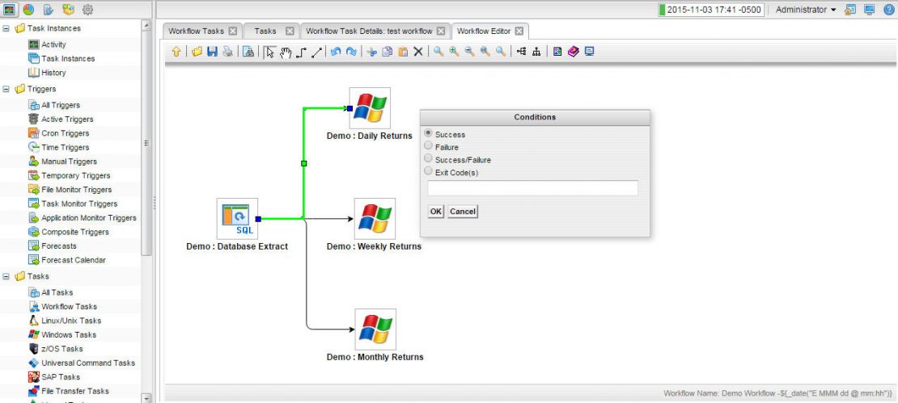This screenshot has width=898, height=403.
Task: Close the Workflow Tasks tab
Action: tap(232, 31)
